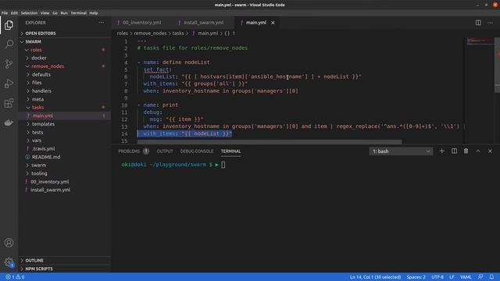Click the roles breadcrumb segment
500x281 pixels.
tap(122, 33)
